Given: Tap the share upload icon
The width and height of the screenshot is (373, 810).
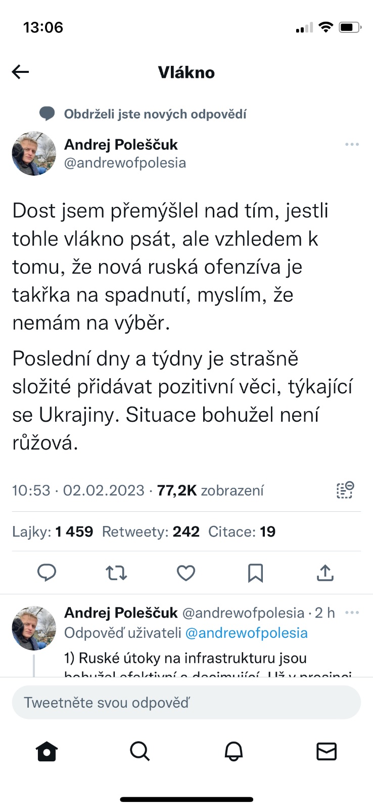Looking at the screenshot, I should [325, 573].
